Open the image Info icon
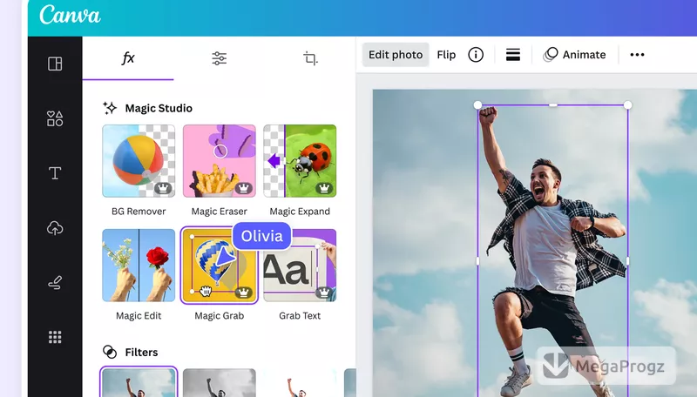The width and height of the screenshot is (697, 397). click(x=476, y=55)
